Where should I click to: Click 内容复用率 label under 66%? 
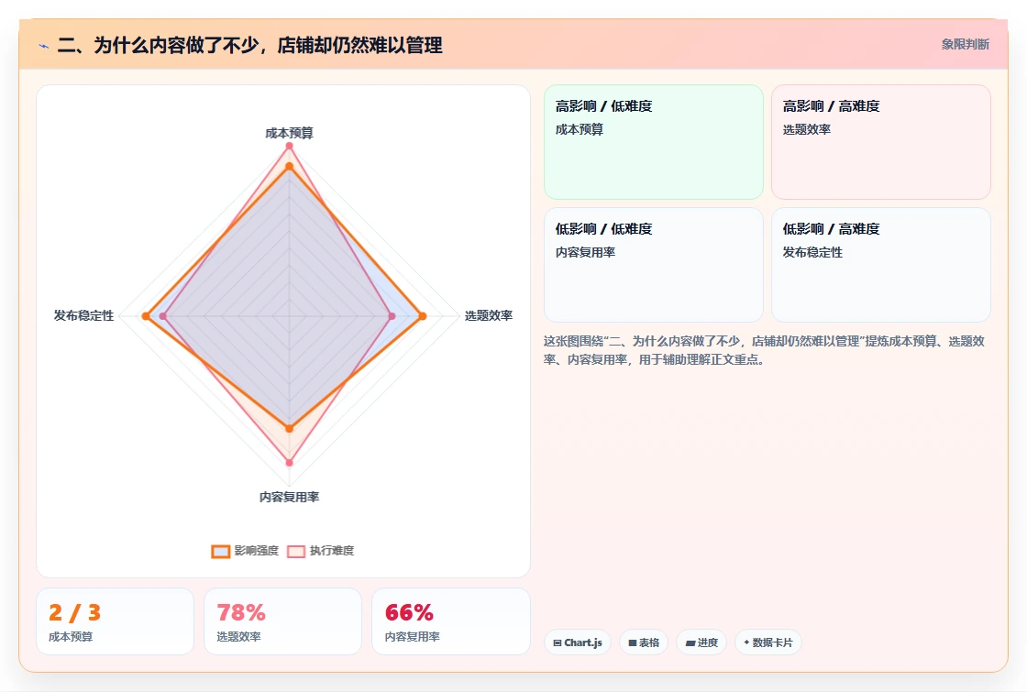pos(413,636)
